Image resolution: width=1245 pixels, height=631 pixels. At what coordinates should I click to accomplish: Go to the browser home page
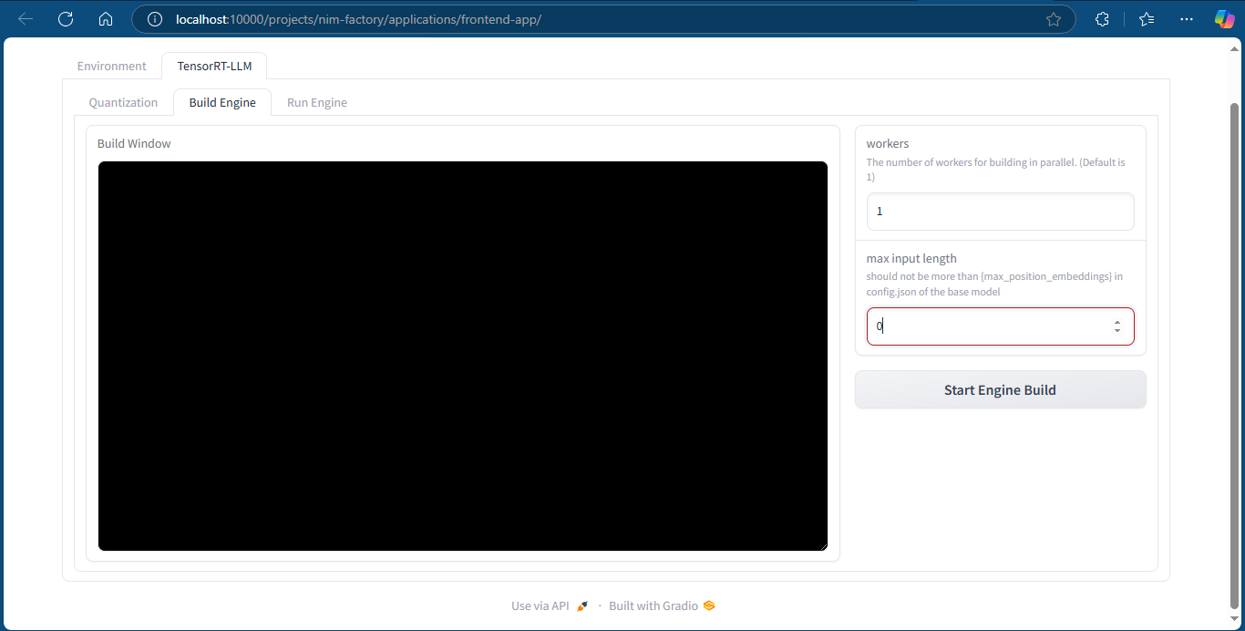(106, 19)
